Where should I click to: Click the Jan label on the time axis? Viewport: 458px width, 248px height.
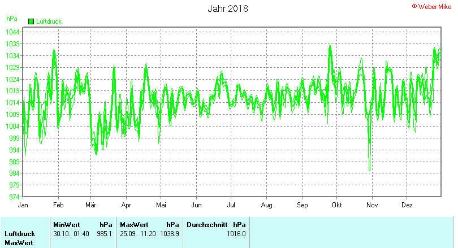click(23, 205)
